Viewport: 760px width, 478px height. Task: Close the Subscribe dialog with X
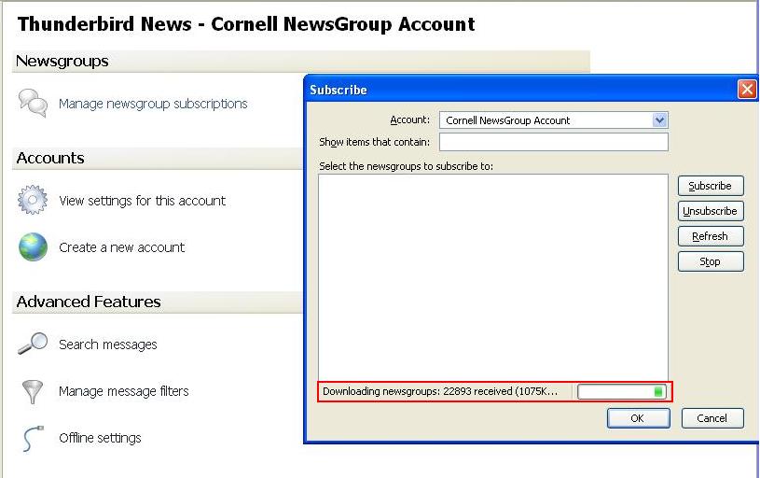746,90
